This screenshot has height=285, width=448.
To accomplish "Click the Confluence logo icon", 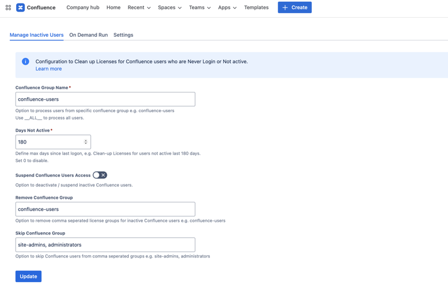I will coord(21,7).
